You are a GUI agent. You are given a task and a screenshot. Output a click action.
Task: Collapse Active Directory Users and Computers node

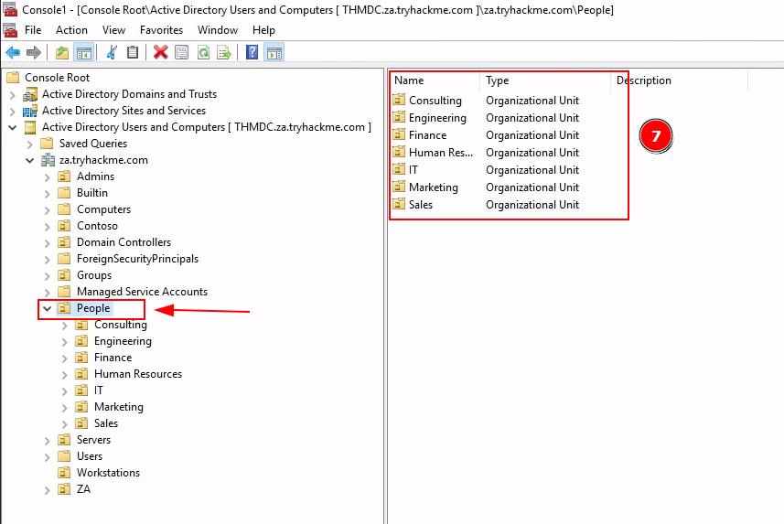point(13,127)
